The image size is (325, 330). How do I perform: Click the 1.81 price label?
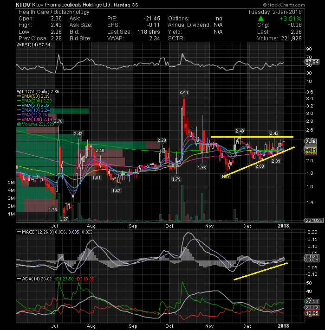click(x=97, y=178)
